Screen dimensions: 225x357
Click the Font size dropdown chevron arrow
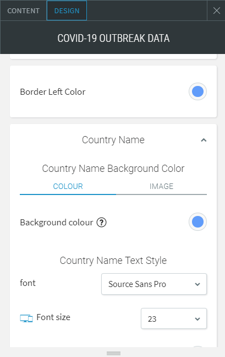197,319
